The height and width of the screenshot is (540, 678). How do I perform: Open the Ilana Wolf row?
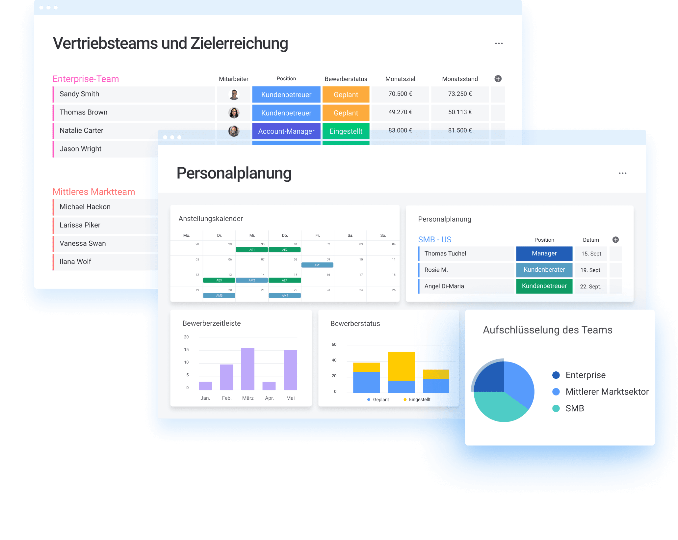tap(105, 262)
